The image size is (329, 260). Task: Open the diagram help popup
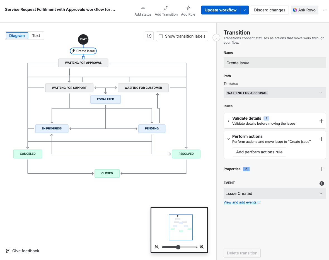coord(149,36)
